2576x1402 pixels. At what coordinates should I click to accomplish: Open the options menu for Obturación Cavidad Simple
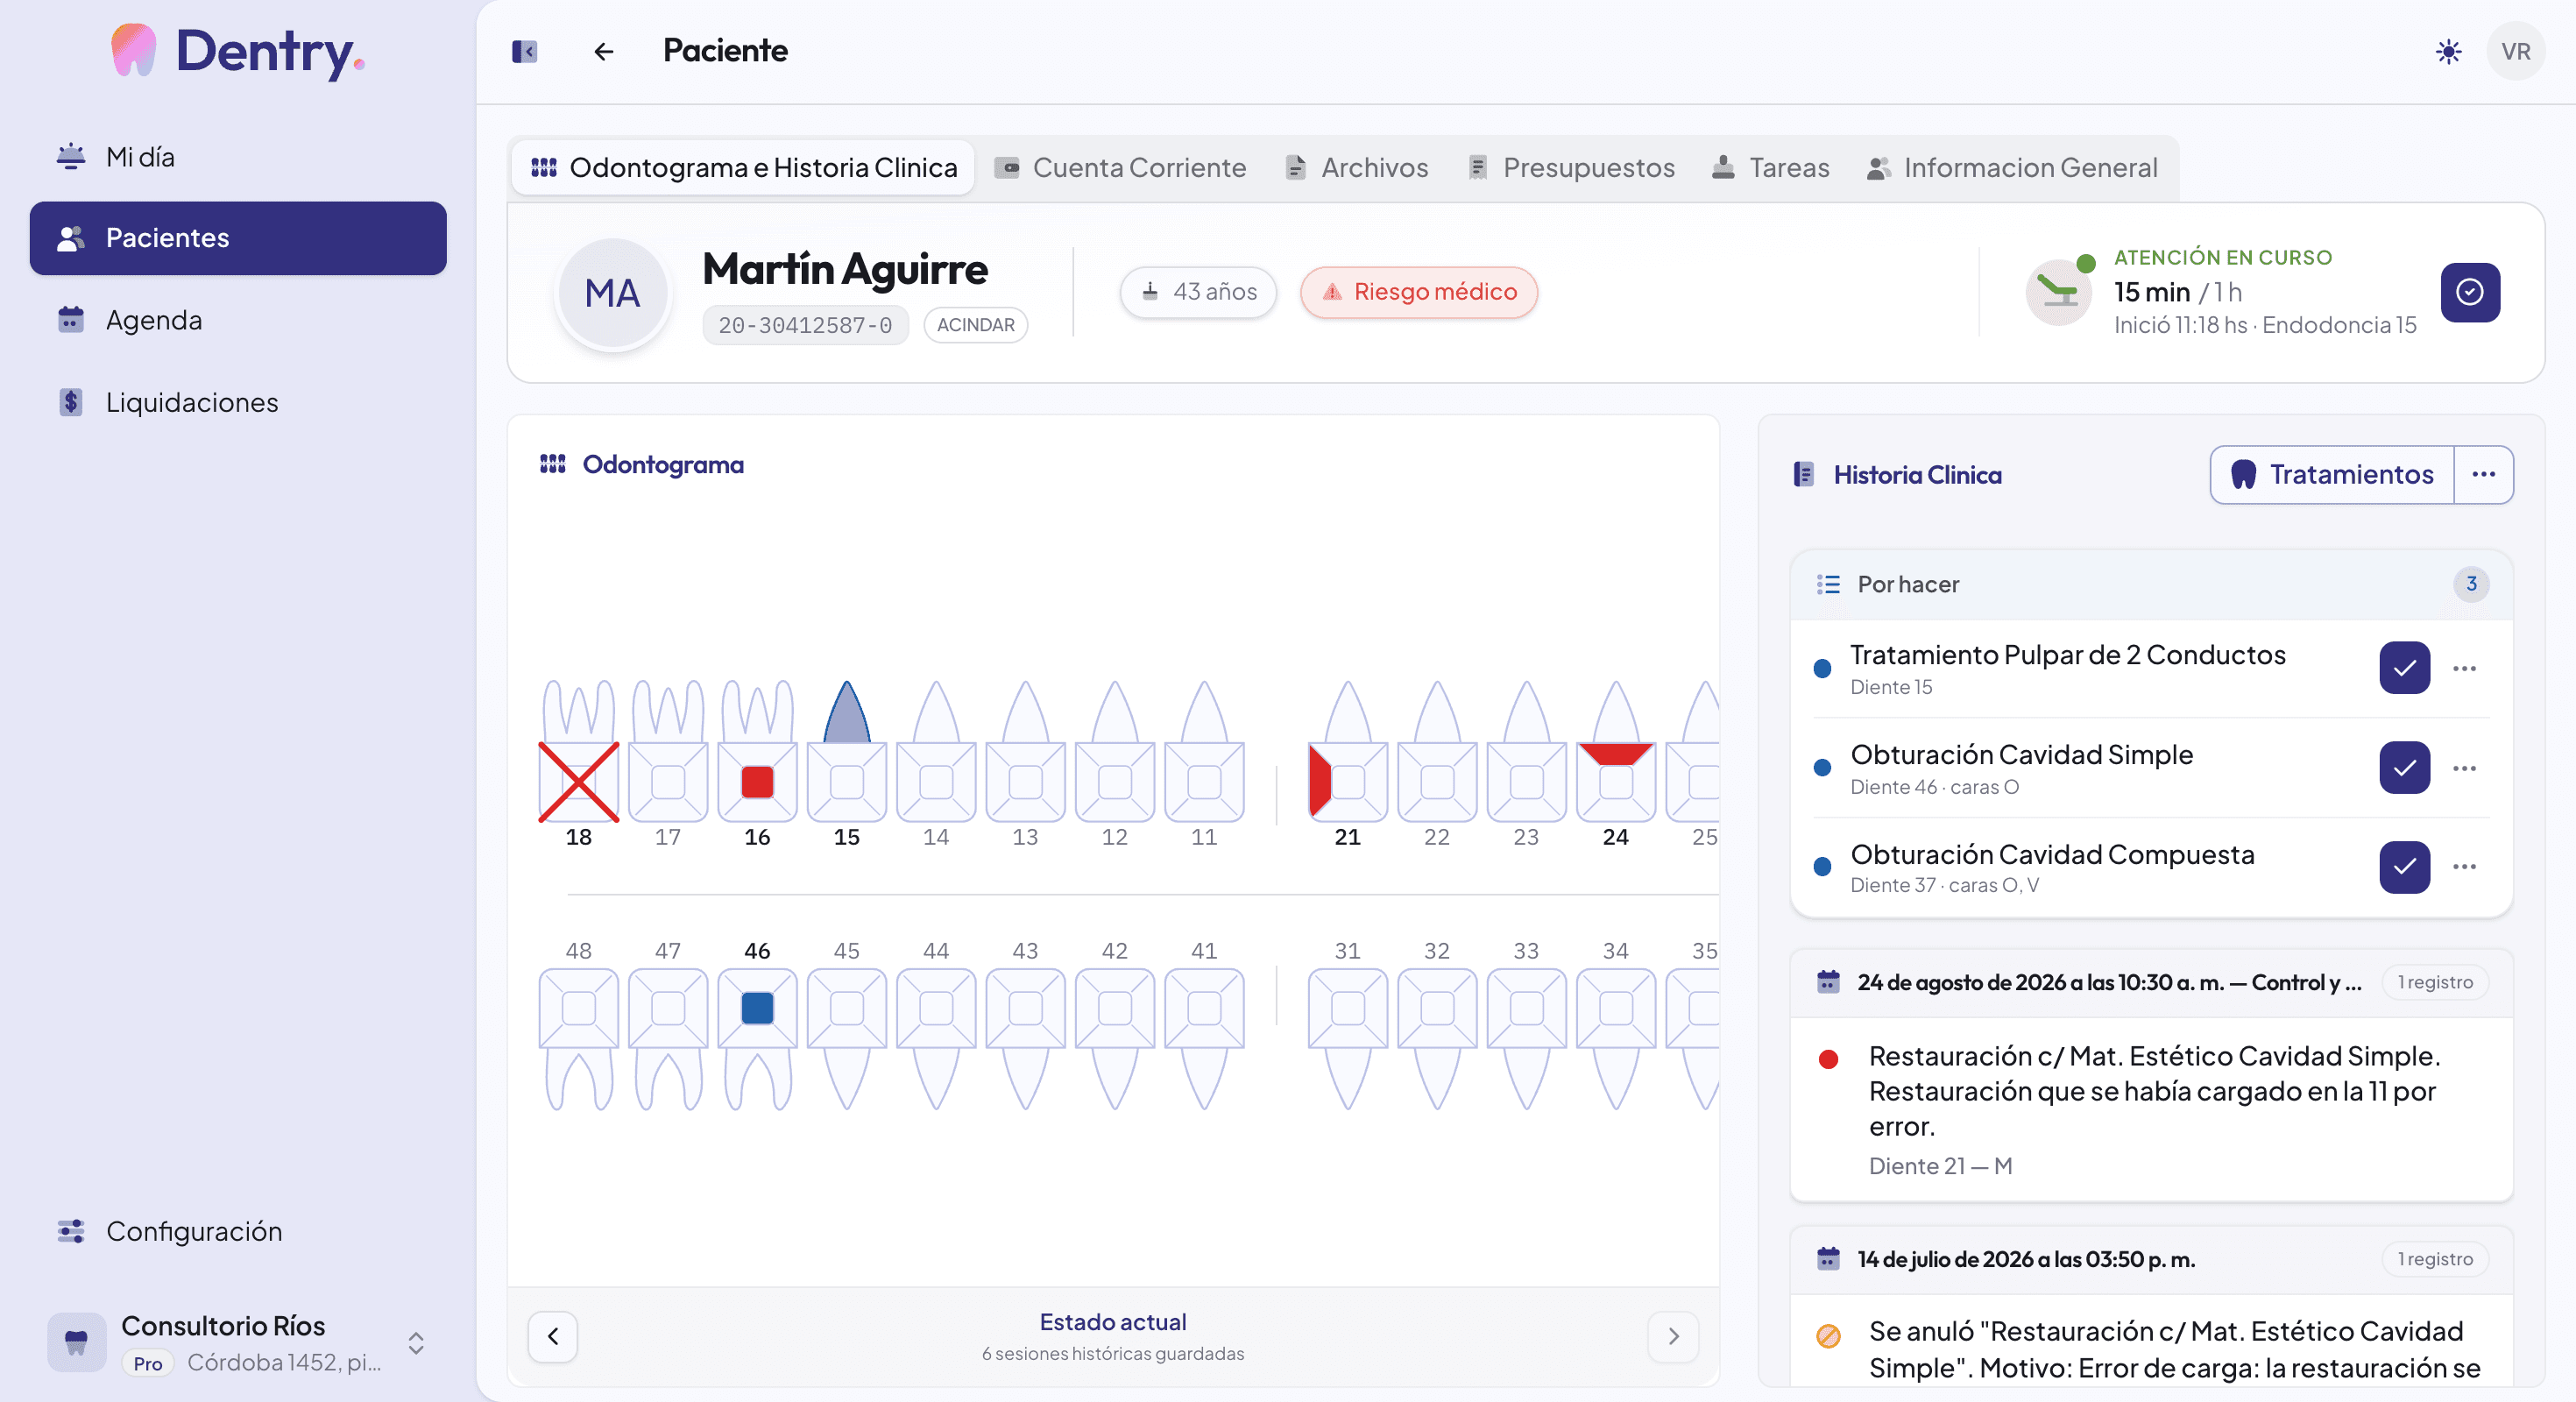[x=2464, y=768]
